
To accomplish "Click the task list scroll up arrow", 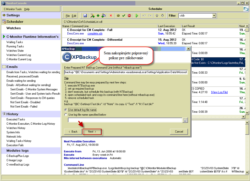I will click(247, 26).
